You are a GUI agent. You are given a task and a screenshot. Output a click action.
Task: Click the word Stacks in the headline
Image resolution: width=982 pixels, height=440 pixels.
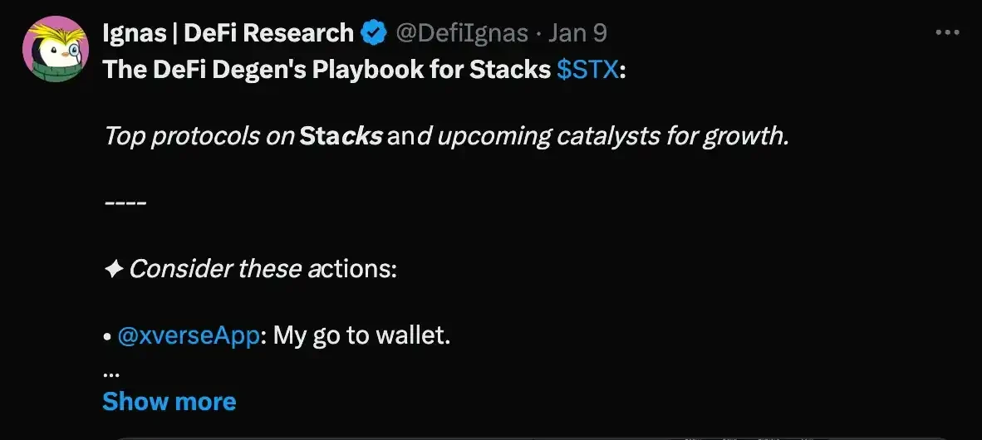(509, 69)
